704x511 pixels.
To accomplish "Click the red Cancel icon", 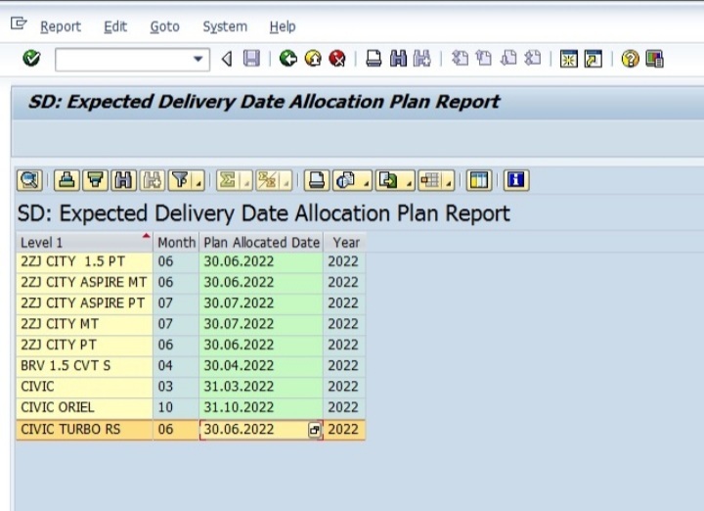I will (x=337, y=59).
